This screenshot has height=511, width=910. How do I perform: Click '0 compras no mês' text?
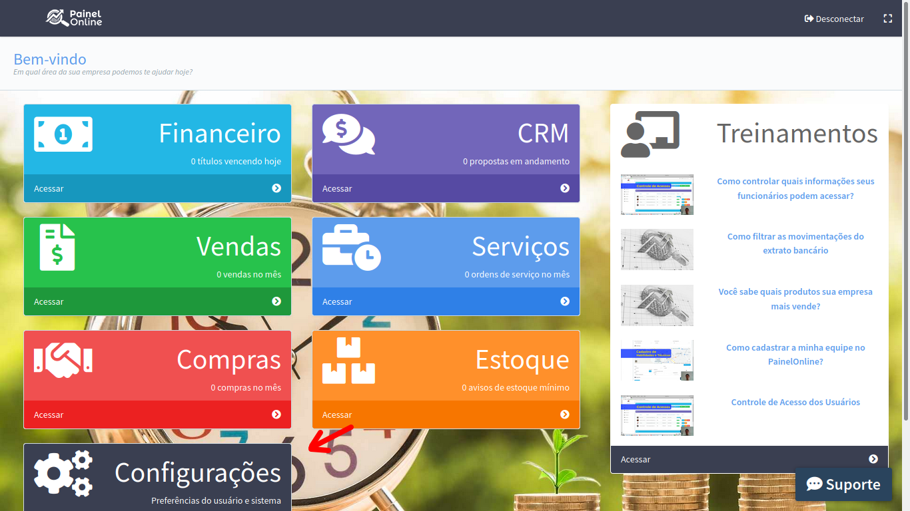[x=246, y=387]
